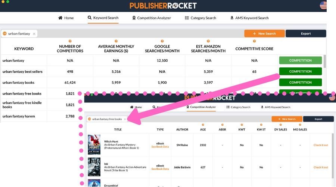Close the 'urban fantasy' search tab
Image resolution: width=336 pixels, height=187 pixels.
pos(34,34)
